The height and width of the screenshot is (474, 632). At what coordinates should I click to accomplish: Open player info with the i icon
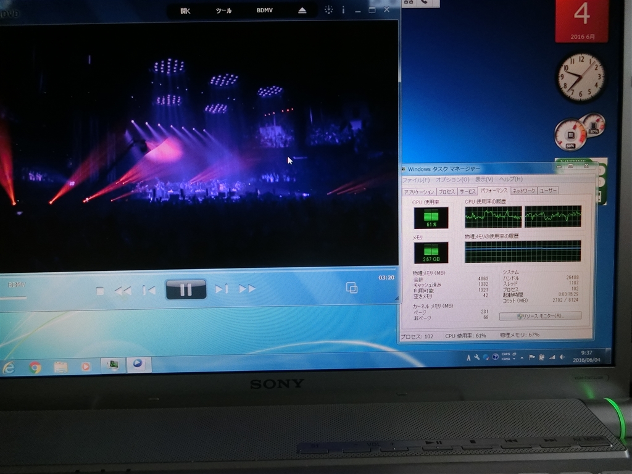343,10
